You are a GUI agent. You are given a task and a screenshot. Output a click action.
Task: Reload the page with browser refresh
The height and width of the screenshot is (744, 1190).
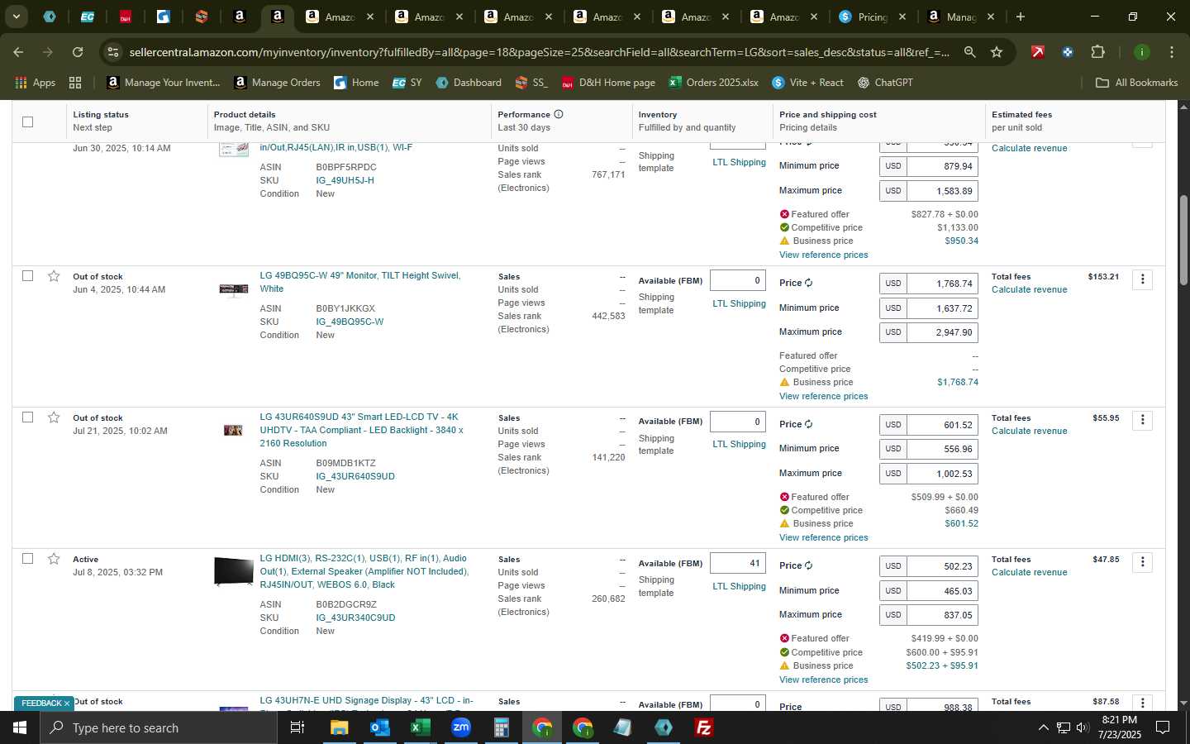point(78,52)
